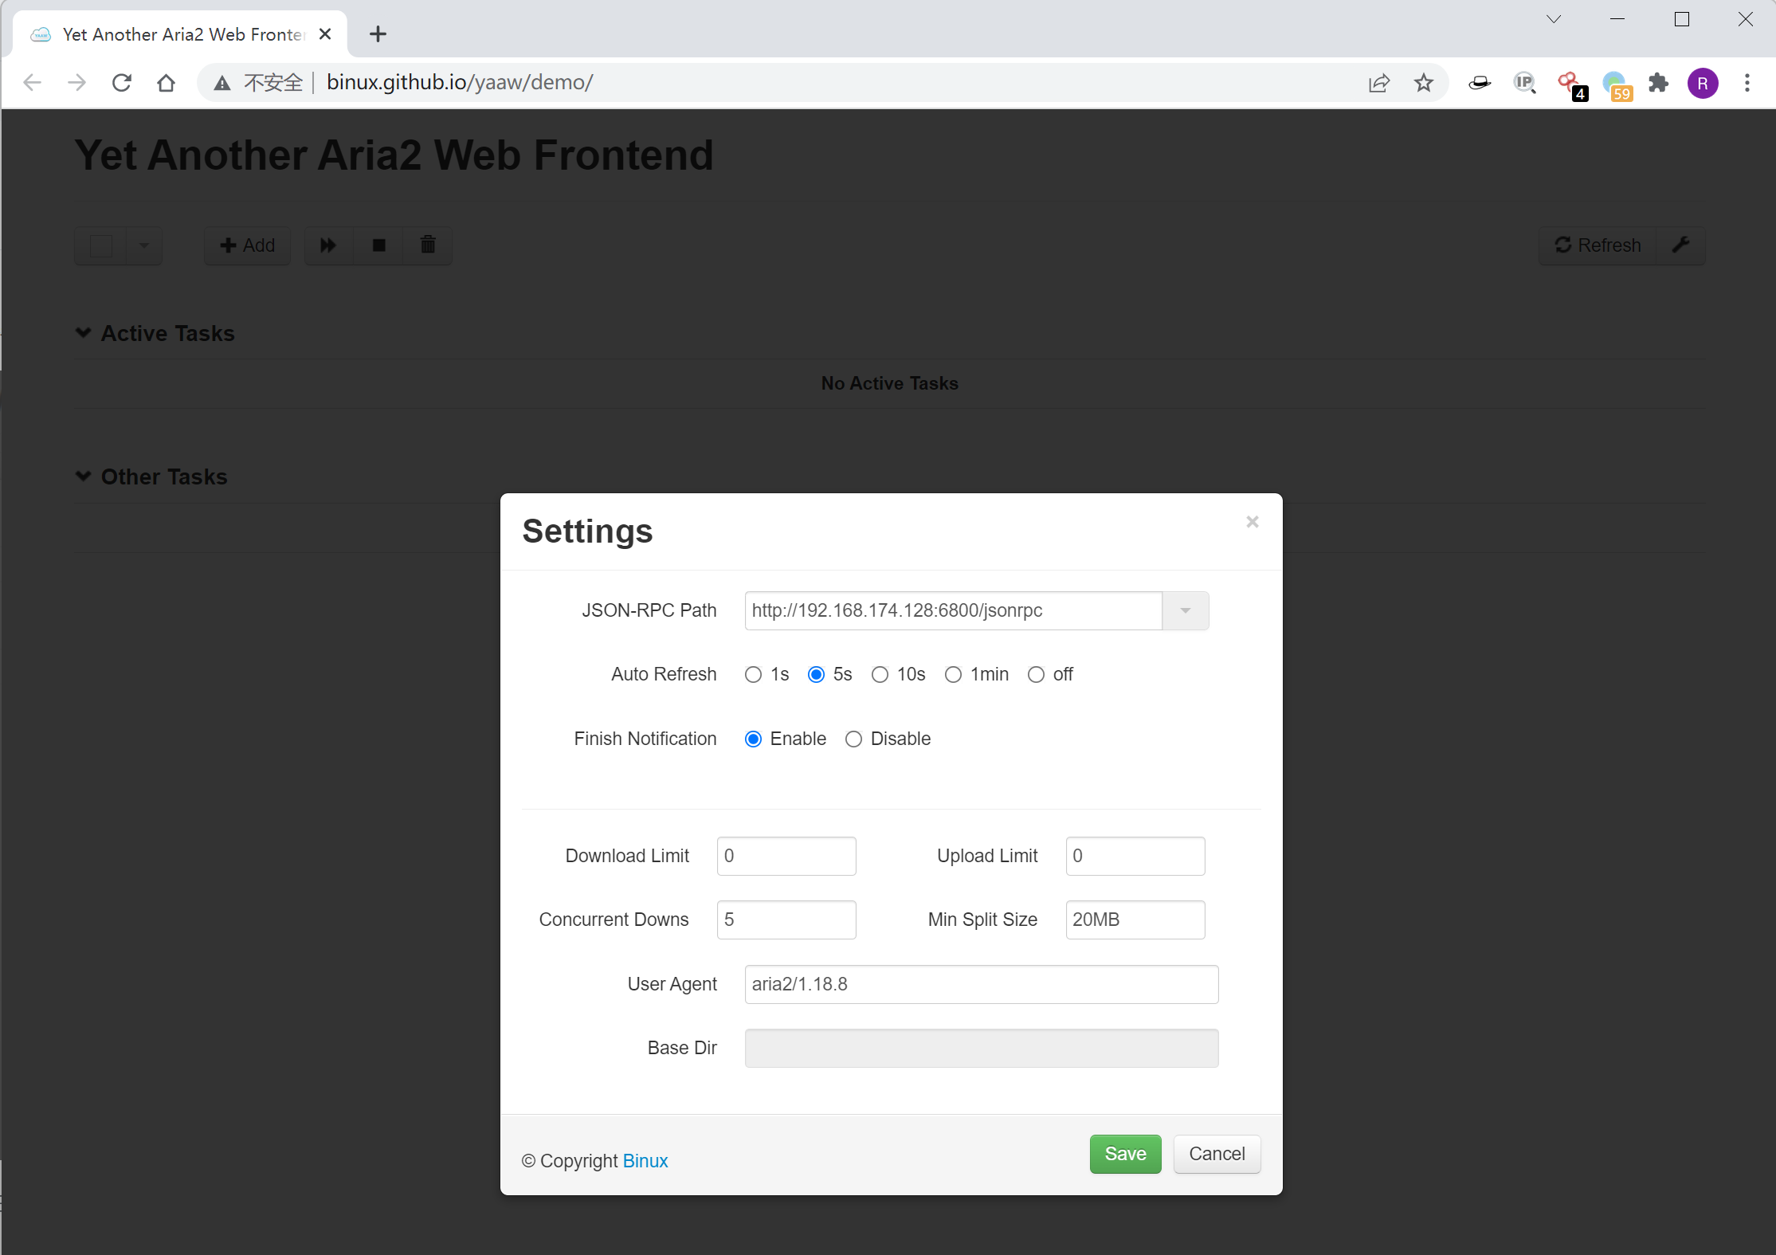Image resolution: width=1776 pixels, height=1255 pixels.
Task: Save the settings
Action: tap(1124, 1154)
